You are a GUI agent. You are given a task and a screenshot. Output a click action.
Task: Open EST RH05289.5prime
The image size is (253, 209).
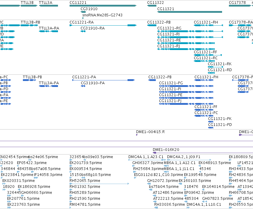[x=85, y=193]
